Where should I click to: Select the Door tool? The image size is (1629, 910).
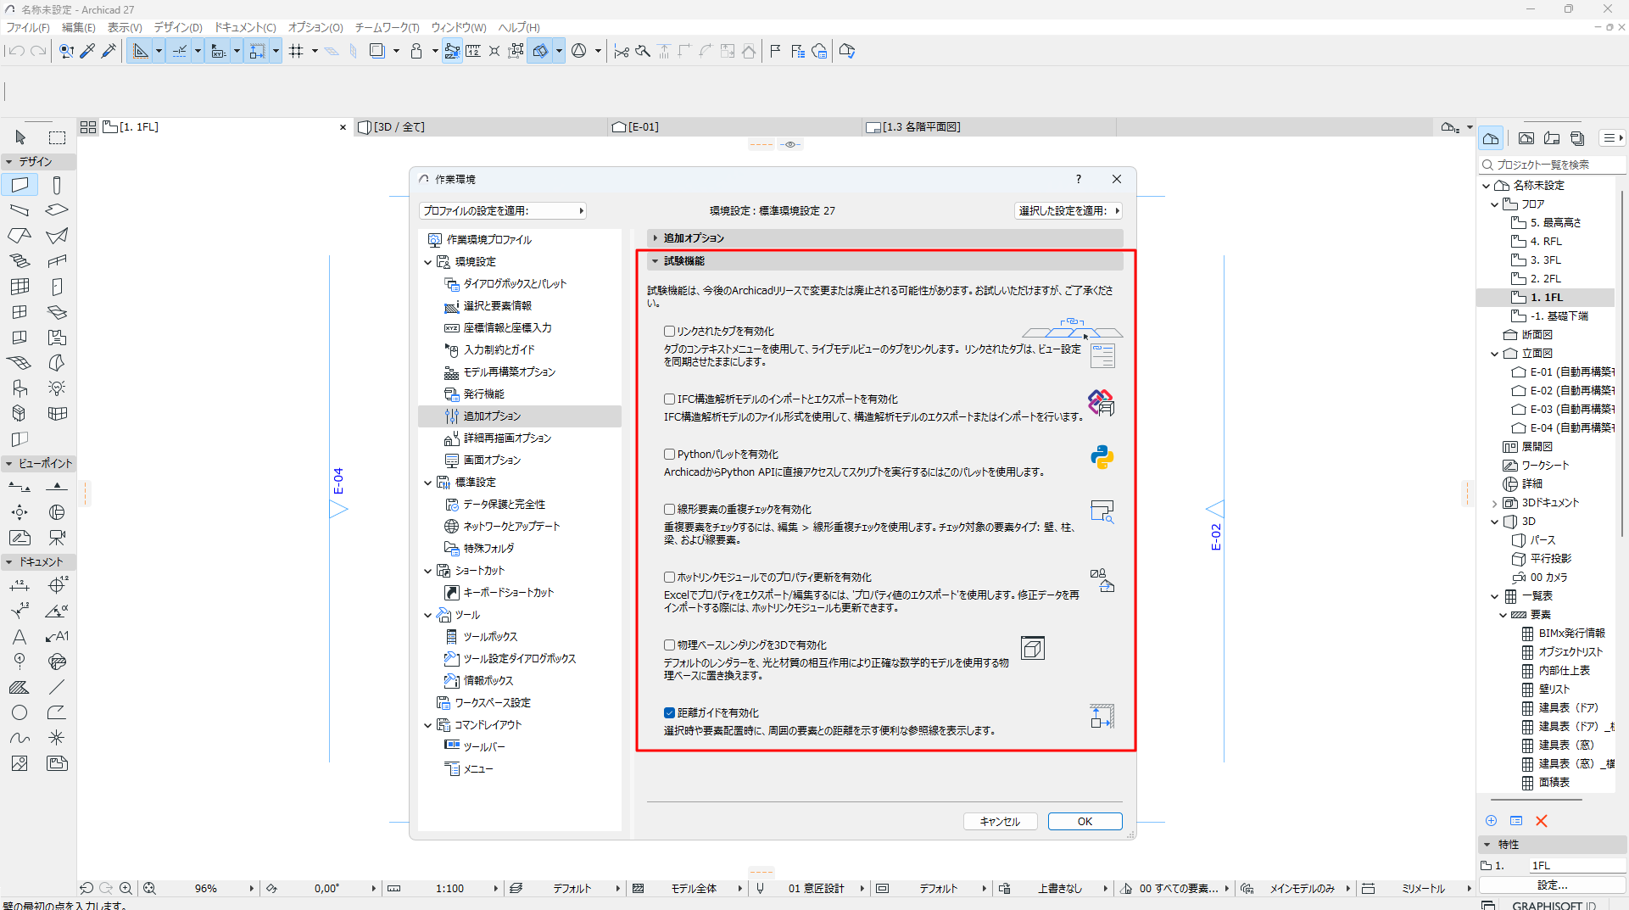(57, 287)
